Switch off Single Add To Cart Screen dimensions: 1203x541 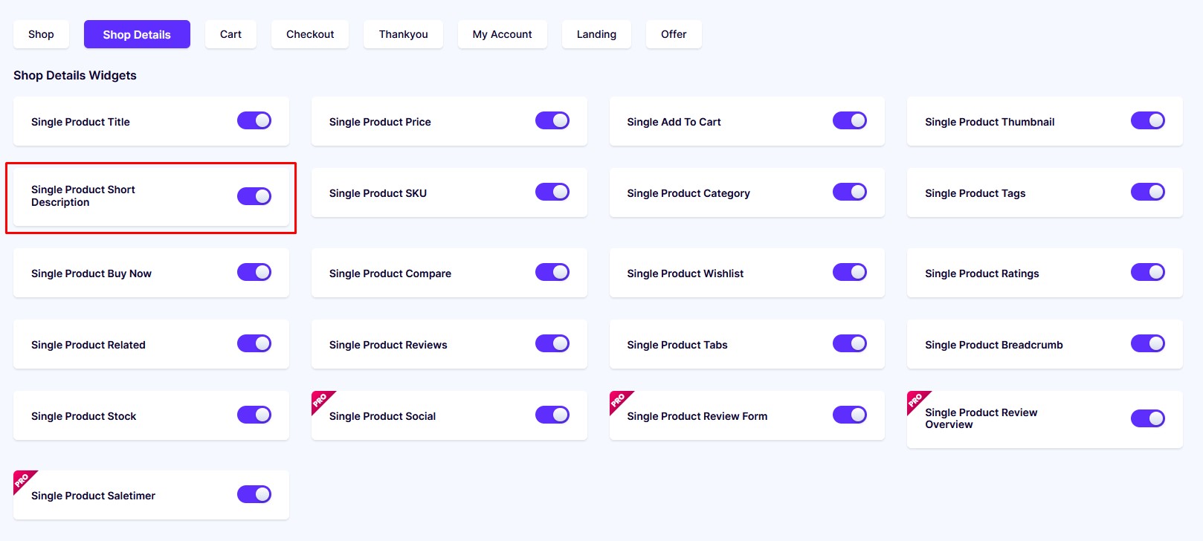pyautogui.click(x=850, y=120)
